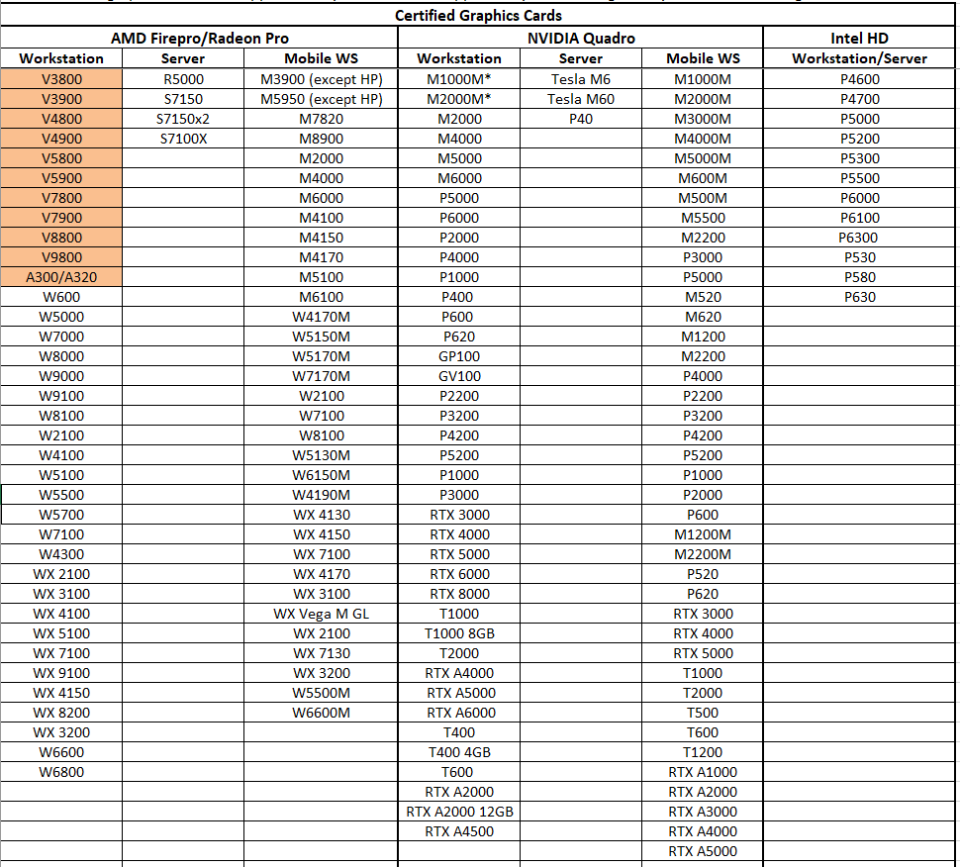
Task: Click the P40 server cell
Action: point(580,119)
